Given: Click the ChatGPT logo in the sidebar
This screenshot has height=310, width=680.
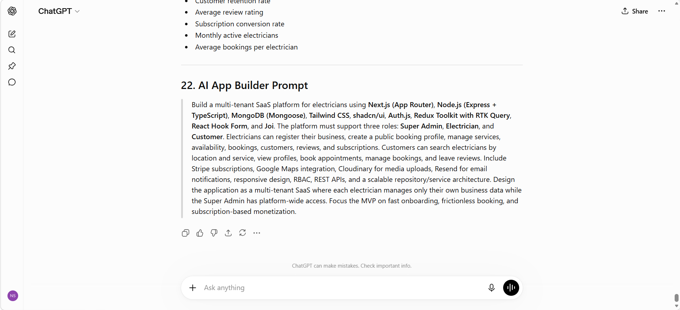Looking at the screenshot, I should click(x=12, y=11).
